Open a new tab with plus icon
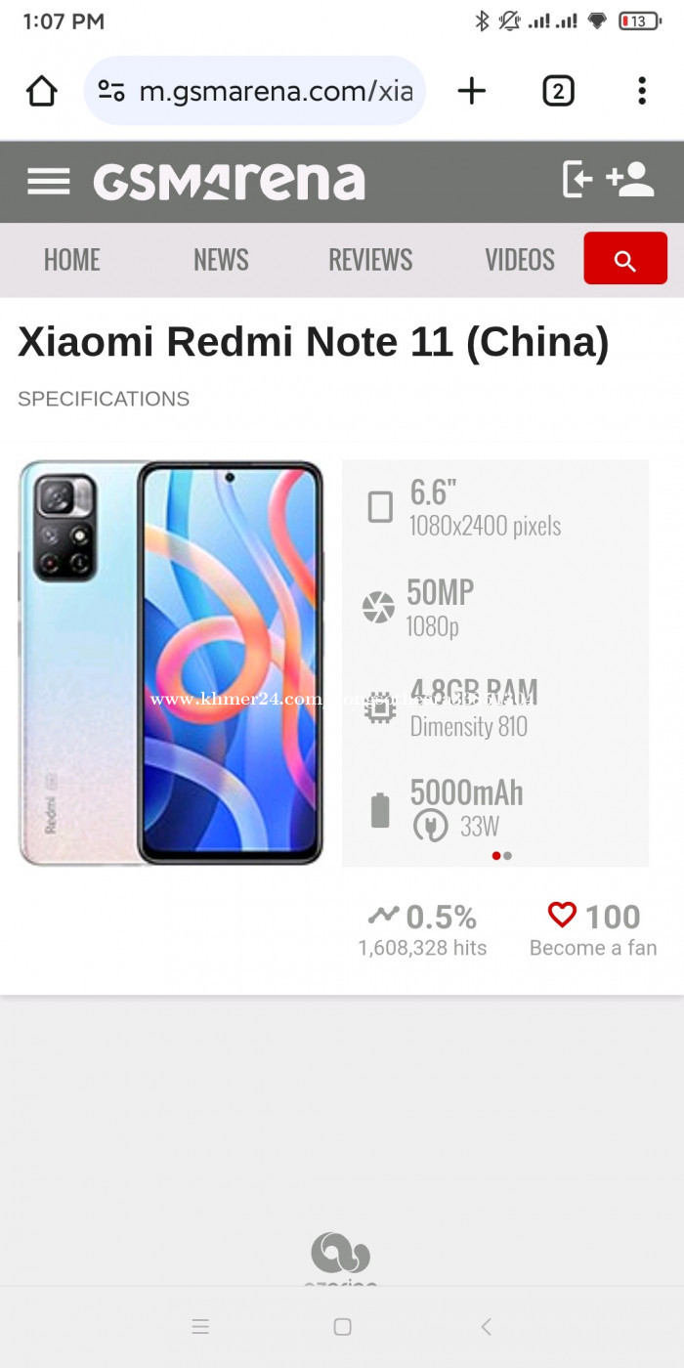The height and width of the screenshot is (1368, 684). tap(472, 91)
